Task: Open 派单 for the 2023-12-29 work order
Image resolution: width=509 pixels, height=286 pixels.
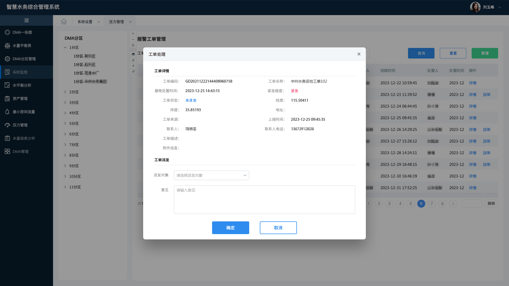Action: [x=487, y=164]
